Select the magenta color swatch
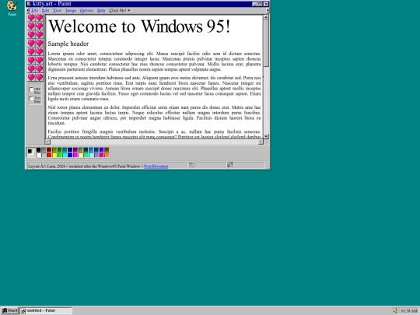 click(x=75, y=155)
